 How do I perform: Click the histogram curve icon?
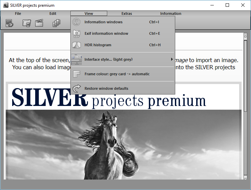pos(76,45)
